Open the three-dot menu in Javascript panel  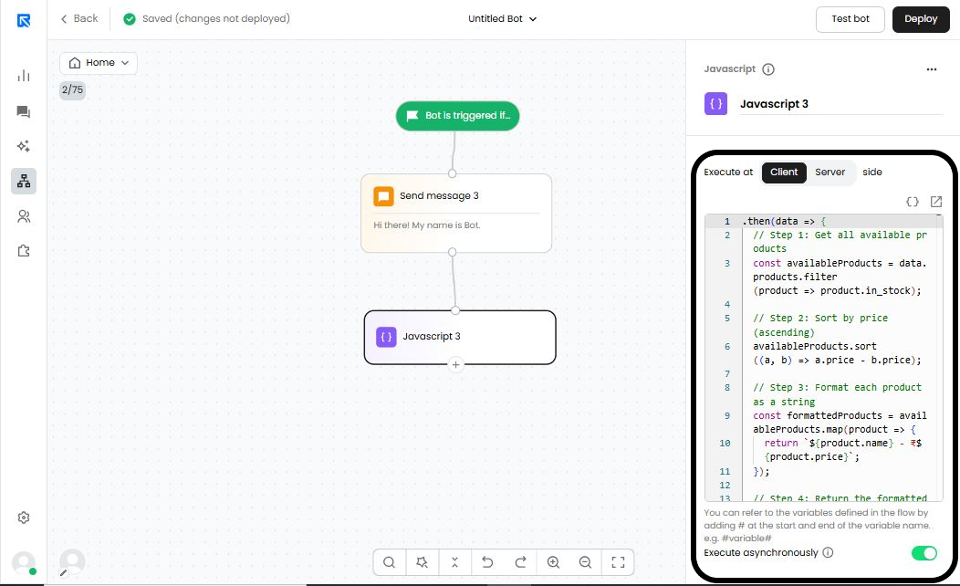931,69
